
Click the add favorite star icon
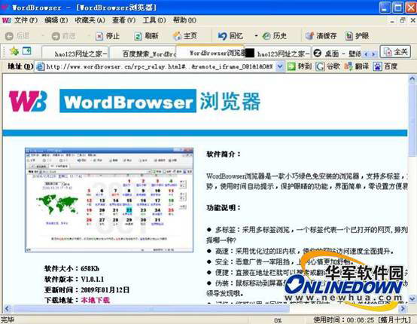pos(14,50)
